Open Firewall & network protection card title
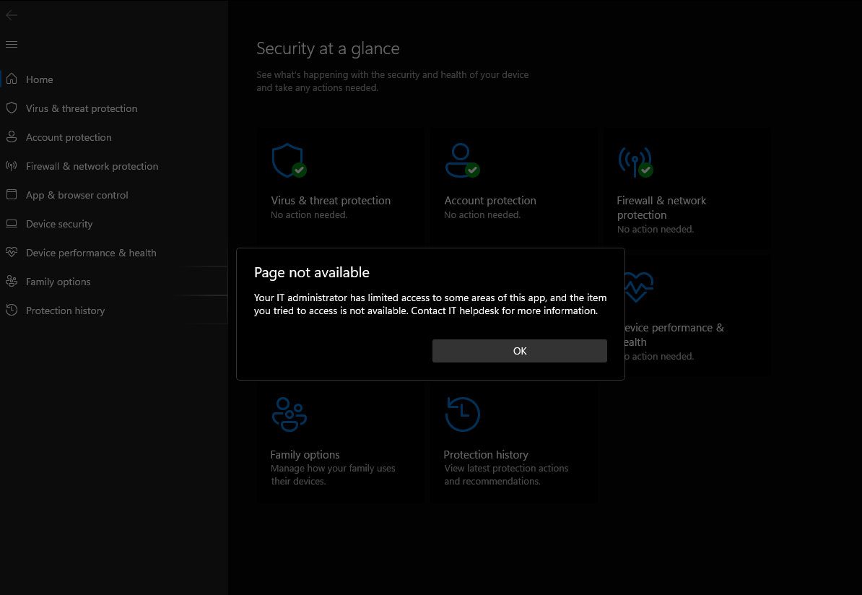Image resolution: width=862 pixels, height=595 pixels. (661, 208)
